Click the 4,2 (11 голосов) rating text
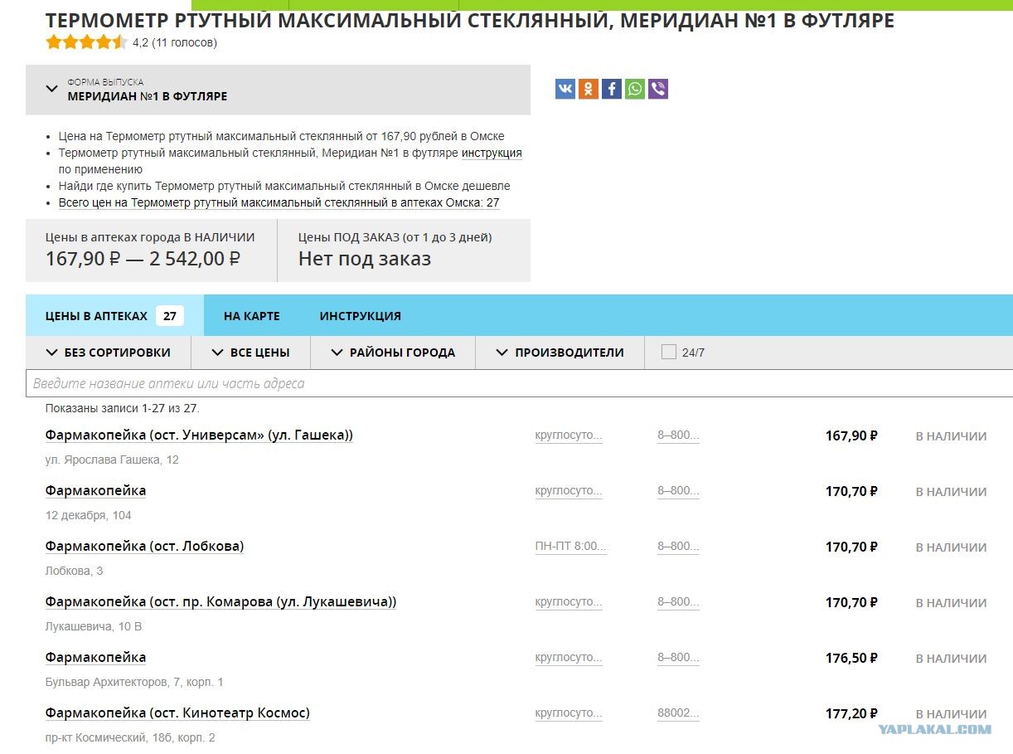Viewport: 1013px width, 754px height. tap(175, 42)
